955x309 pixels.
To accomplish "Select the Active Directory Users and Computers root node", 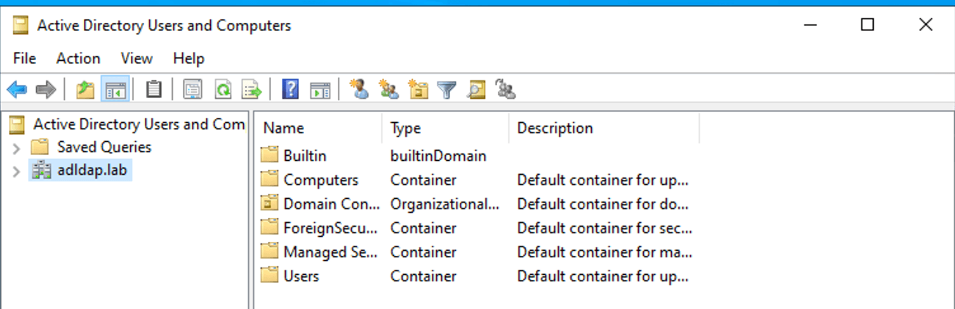I will (x=139, y=124).
